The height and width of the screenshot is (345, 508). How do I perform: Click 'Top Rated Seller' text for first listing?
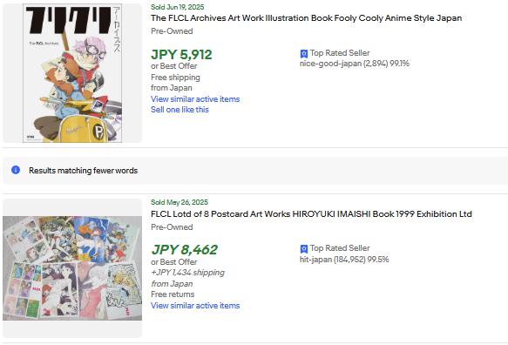pos(340,53)
